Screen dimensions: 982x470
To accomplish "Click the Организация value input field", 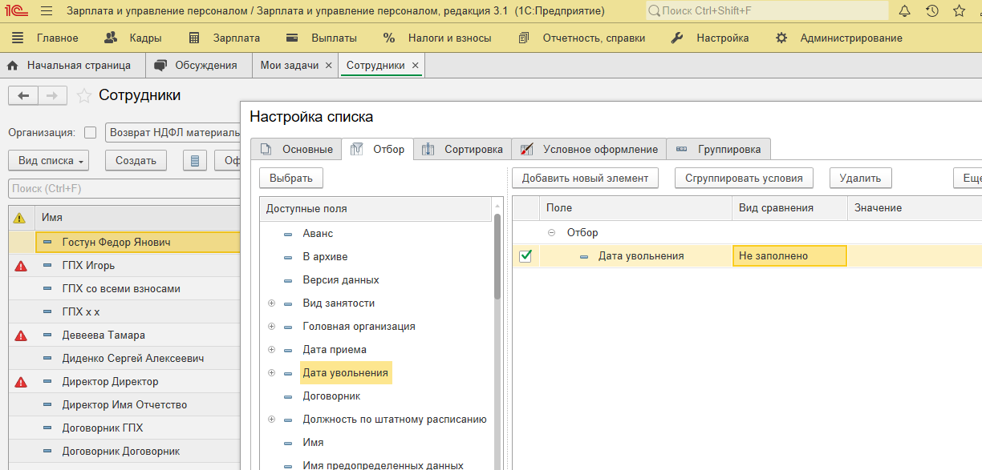I will [173, 133].
